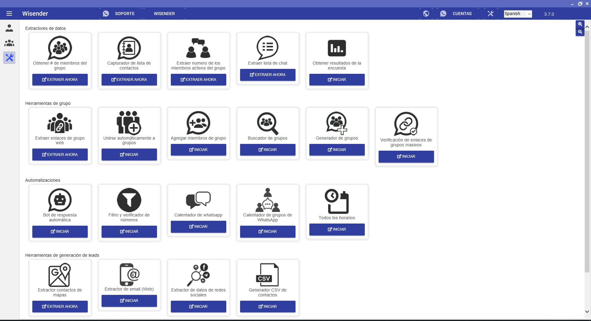Extract now for maps contacts
This screenshot has width=591, height=321.
pyautogui.click(x=60, y=307)
